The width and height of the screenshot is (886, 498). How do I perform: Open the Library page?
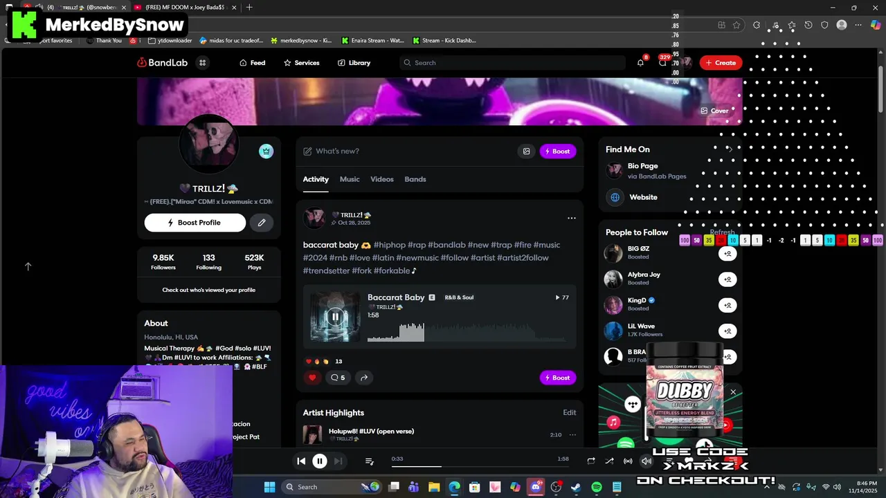point(354,63)
